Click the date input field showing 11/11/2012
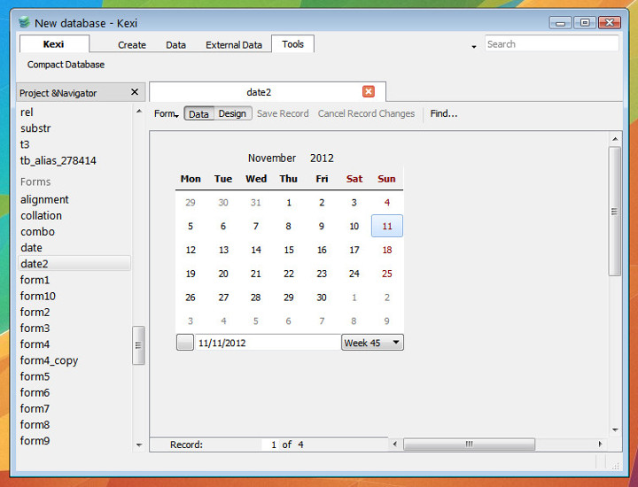 pyautogui.click(x=266, y=343)
